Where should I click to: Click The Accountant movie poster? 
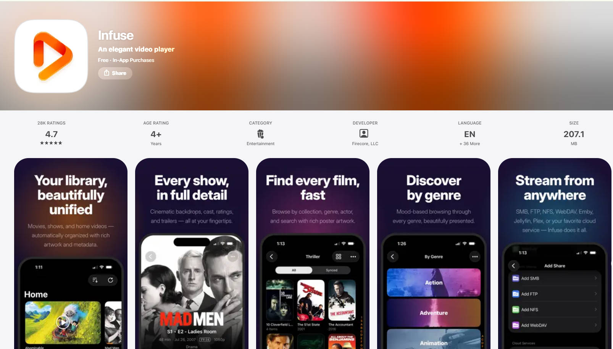pyautogui.click(x=342, y=301)
